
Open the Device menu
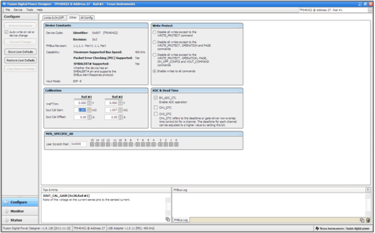[x=18, y=10]
